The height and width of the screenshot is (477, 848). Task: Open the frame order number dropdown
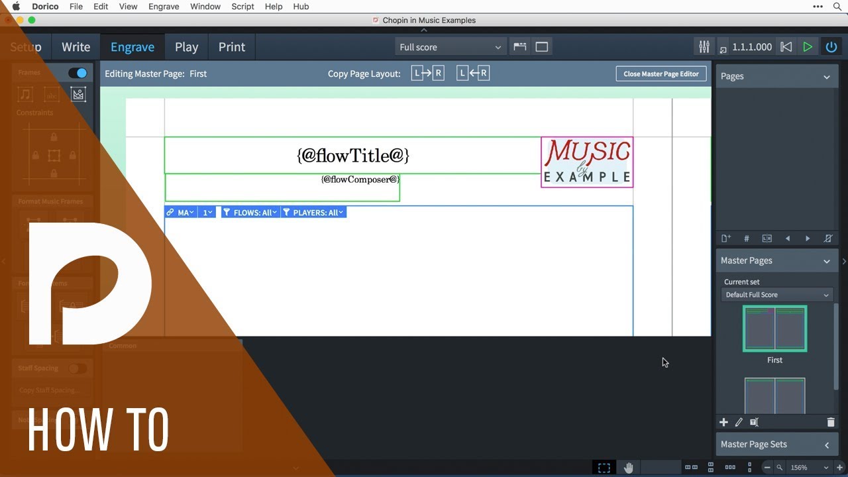tap(207, 213)
